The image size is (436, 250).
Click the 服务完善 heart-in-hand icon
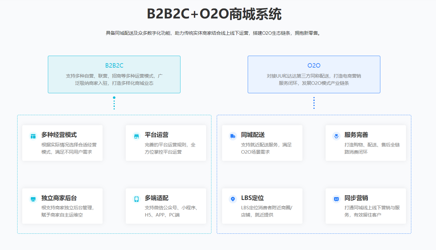coord(336,136)
